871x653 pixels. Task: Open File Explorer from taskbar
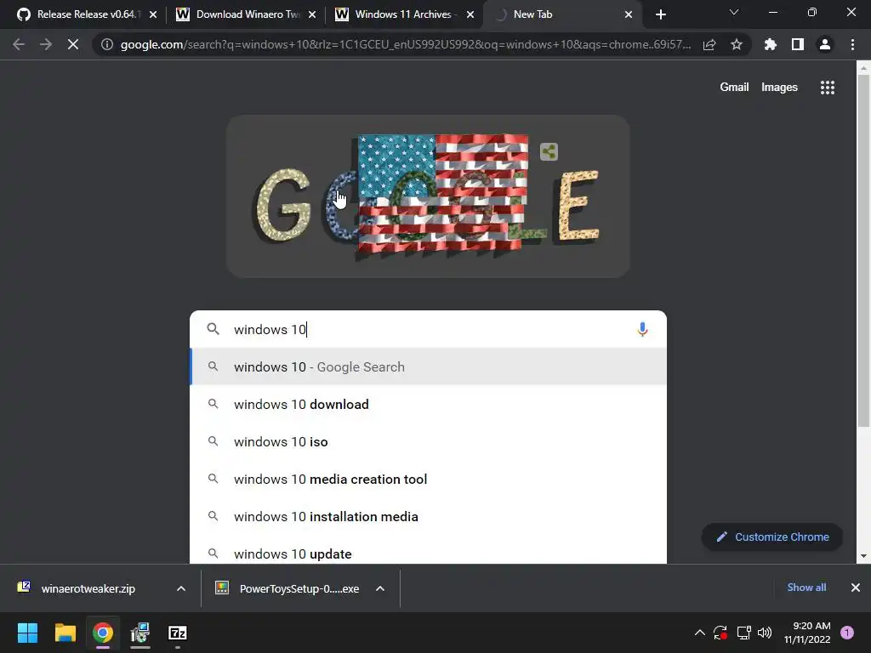click(x=65, y=633)
